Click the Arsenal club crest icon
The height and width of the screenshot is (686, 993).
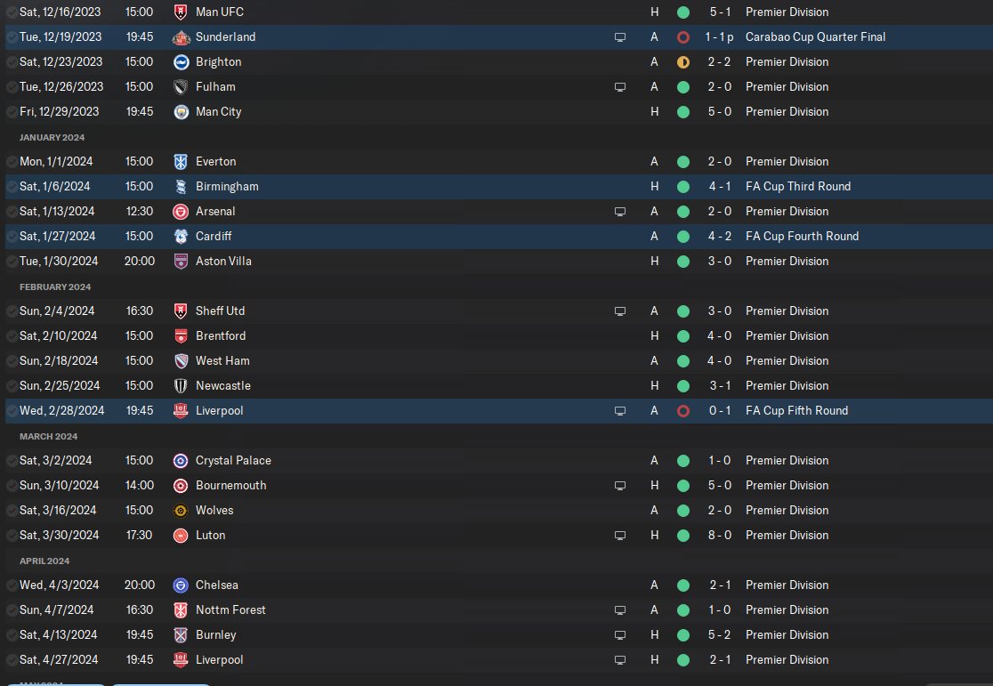click(x=181, y=212)
